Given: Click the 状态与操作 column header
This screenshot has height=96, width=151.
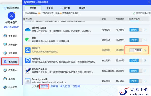Looking at the screenshot, I should [134, 19].
